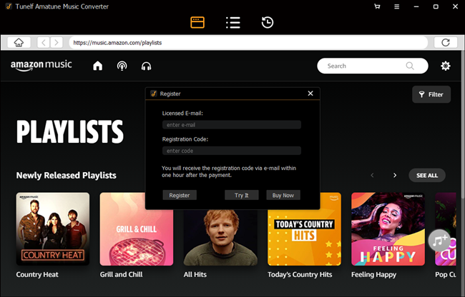Click the Feeling Happy title text
This screenshot has width=465, height=297.
pyautogui.click(x=373, y=275)
